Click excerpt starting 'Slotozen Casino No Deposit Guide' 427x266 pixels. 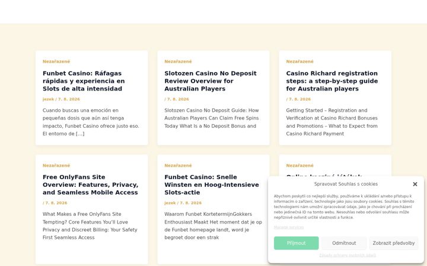click(212, 118)
